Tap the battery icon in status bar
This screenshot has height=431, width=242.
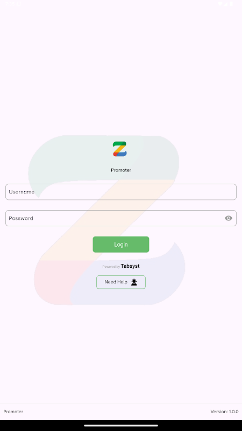tap(231, 4)
